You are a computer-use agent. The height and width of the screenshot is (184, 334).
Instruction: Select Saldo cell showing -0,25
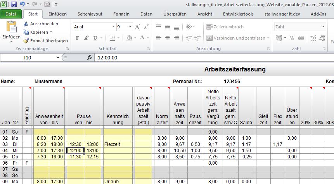246,157
